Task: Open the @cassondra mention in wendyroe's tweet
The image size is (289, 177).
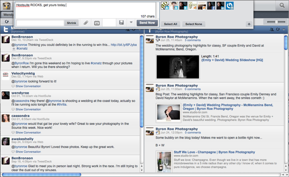Action: [20, 101]
